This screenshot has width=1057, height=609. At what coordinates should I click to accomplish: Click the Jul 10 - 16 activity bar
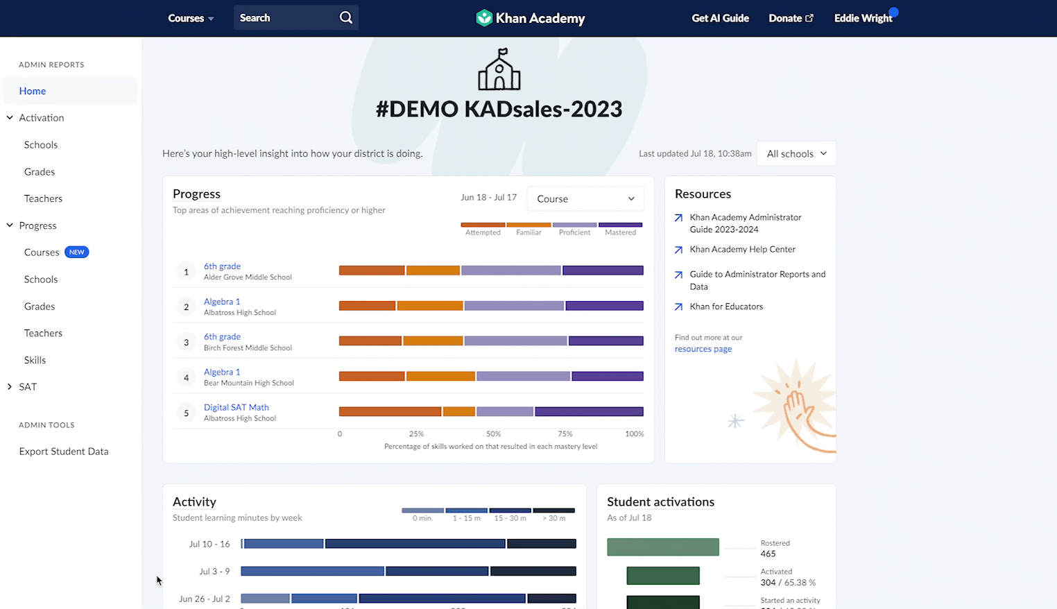click(409, 544)
